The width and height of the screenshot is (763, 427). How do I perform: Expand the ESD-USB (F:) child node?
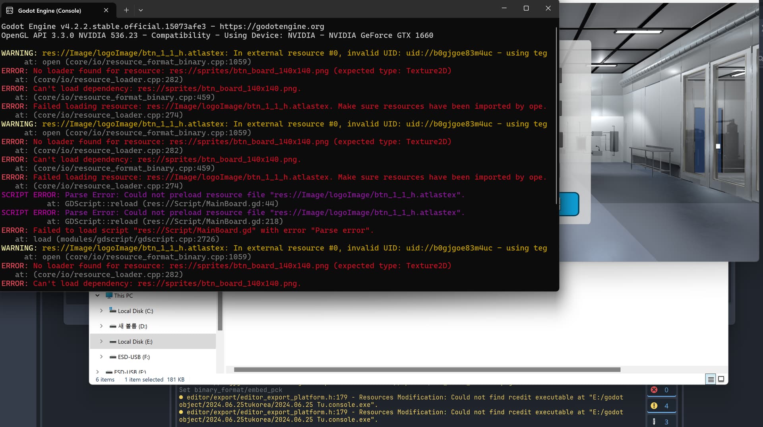coord(101,357)
